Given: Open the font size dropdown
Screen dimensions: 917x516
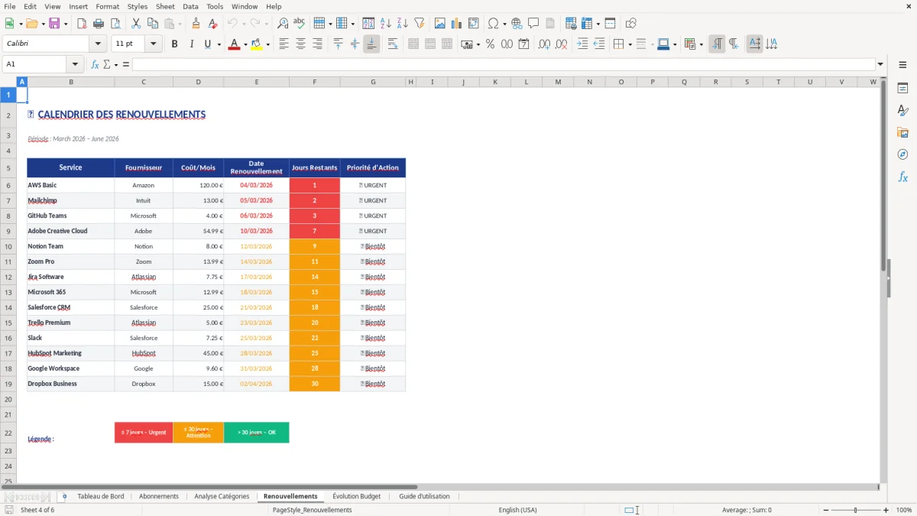Looking at the screenshot, I should (x=151, y=44).
